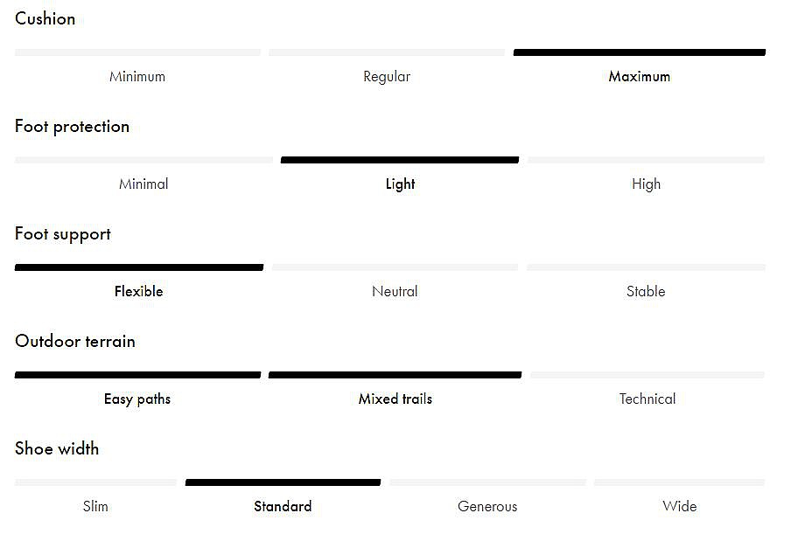
Task: Choose the Minimal foot protection bar
Action: click(x=143, y=160)
